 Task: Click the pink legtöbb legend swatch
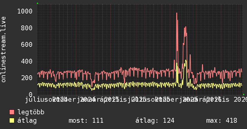[12, 112]
